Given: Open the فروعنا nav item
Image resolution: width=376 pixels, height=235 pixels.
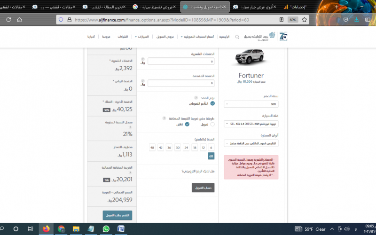Looking at the screenshot, I should point(106,37).
